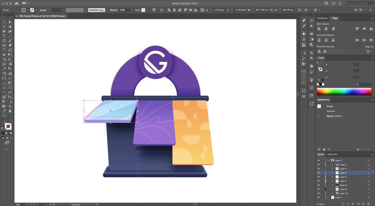Collapse Layer 2 in Layers panel
Image resolution: width=375 pixels, height=206 pixels.
(328, 160)
